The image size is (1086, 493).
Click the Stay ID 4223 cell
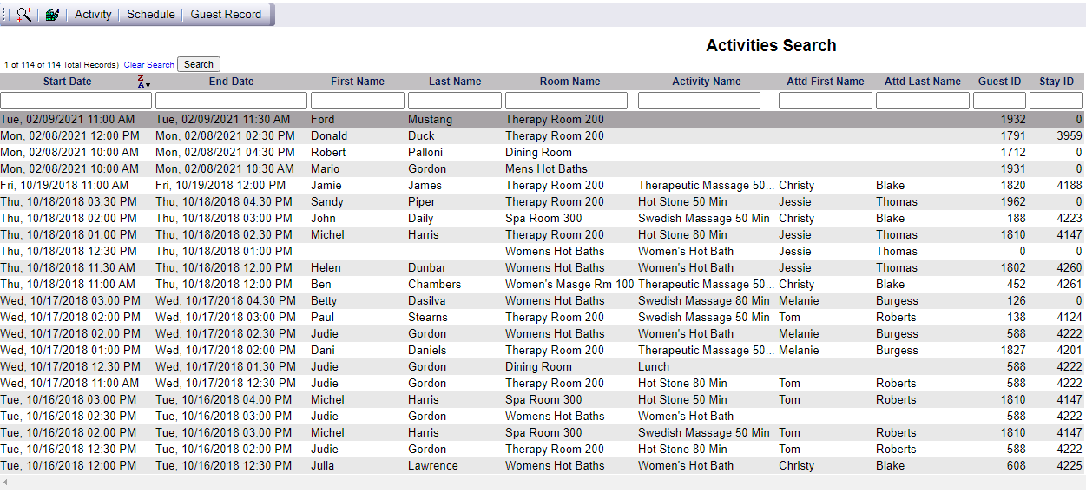(1070, 218)
